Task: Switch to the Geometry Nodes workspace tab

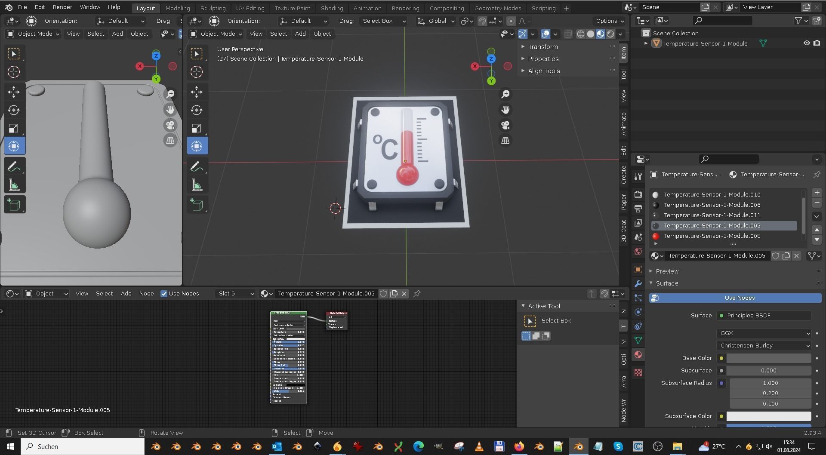Action: (497, 8)
